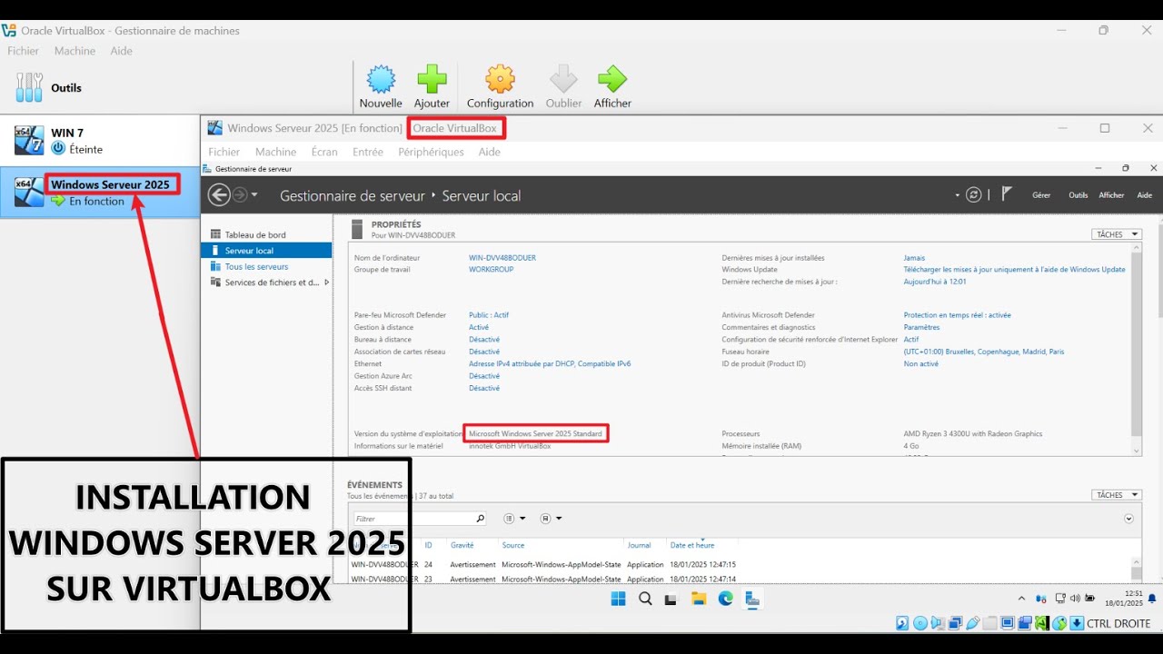Click the Non activé product ID link

pyautogui.click(x=921, y=363)
